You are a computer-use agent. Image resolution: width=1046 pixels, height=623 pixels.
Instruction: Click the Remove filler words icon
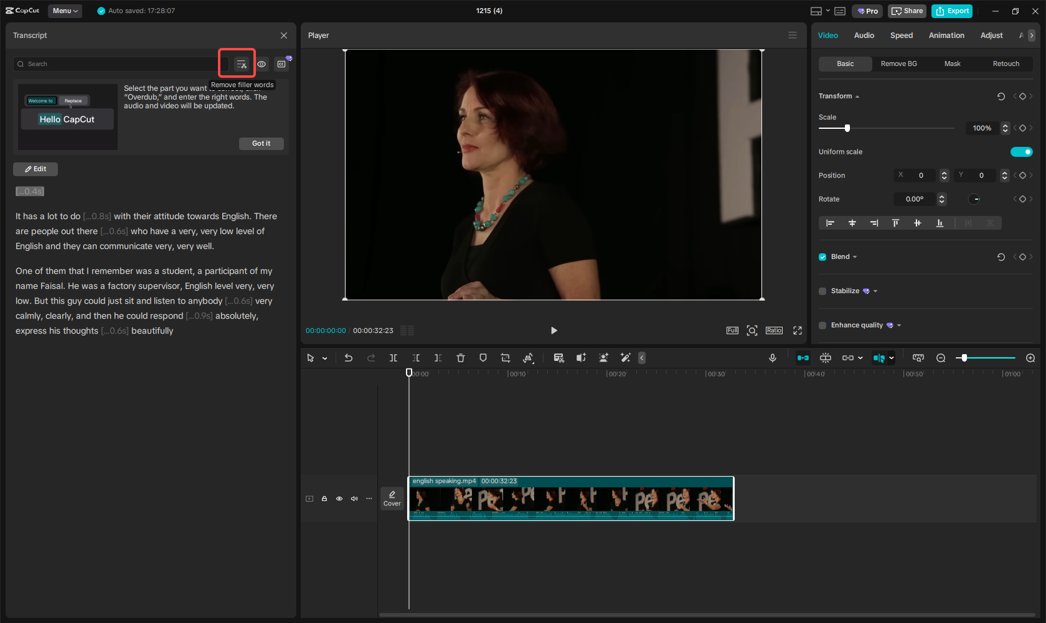tap(241, 64)
